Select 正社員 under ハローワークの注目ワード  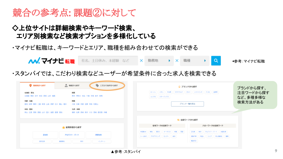click(193, 132)
